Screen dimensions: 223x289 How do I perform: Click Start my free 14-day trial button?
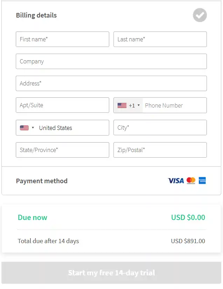click(x=111, y=273)
